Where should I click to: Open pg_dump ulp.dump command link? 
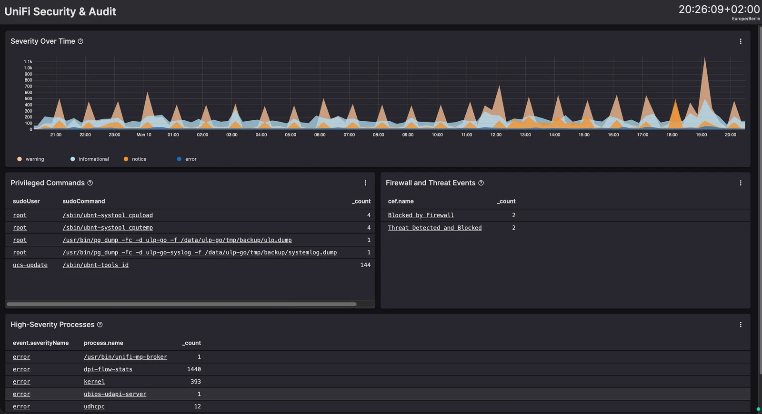coord(177,240)
